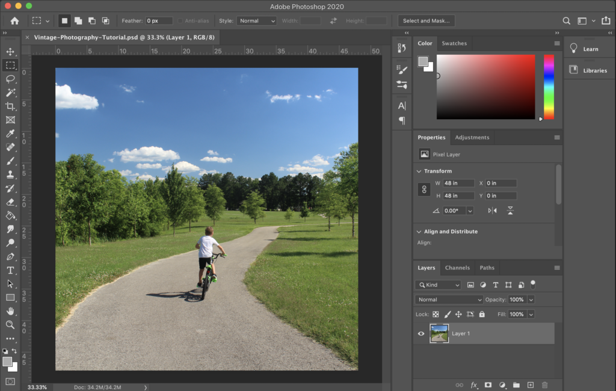This screenshot has height=391, width=616.
Task: Switch to the Hand tool
Action: coord(10,311)
